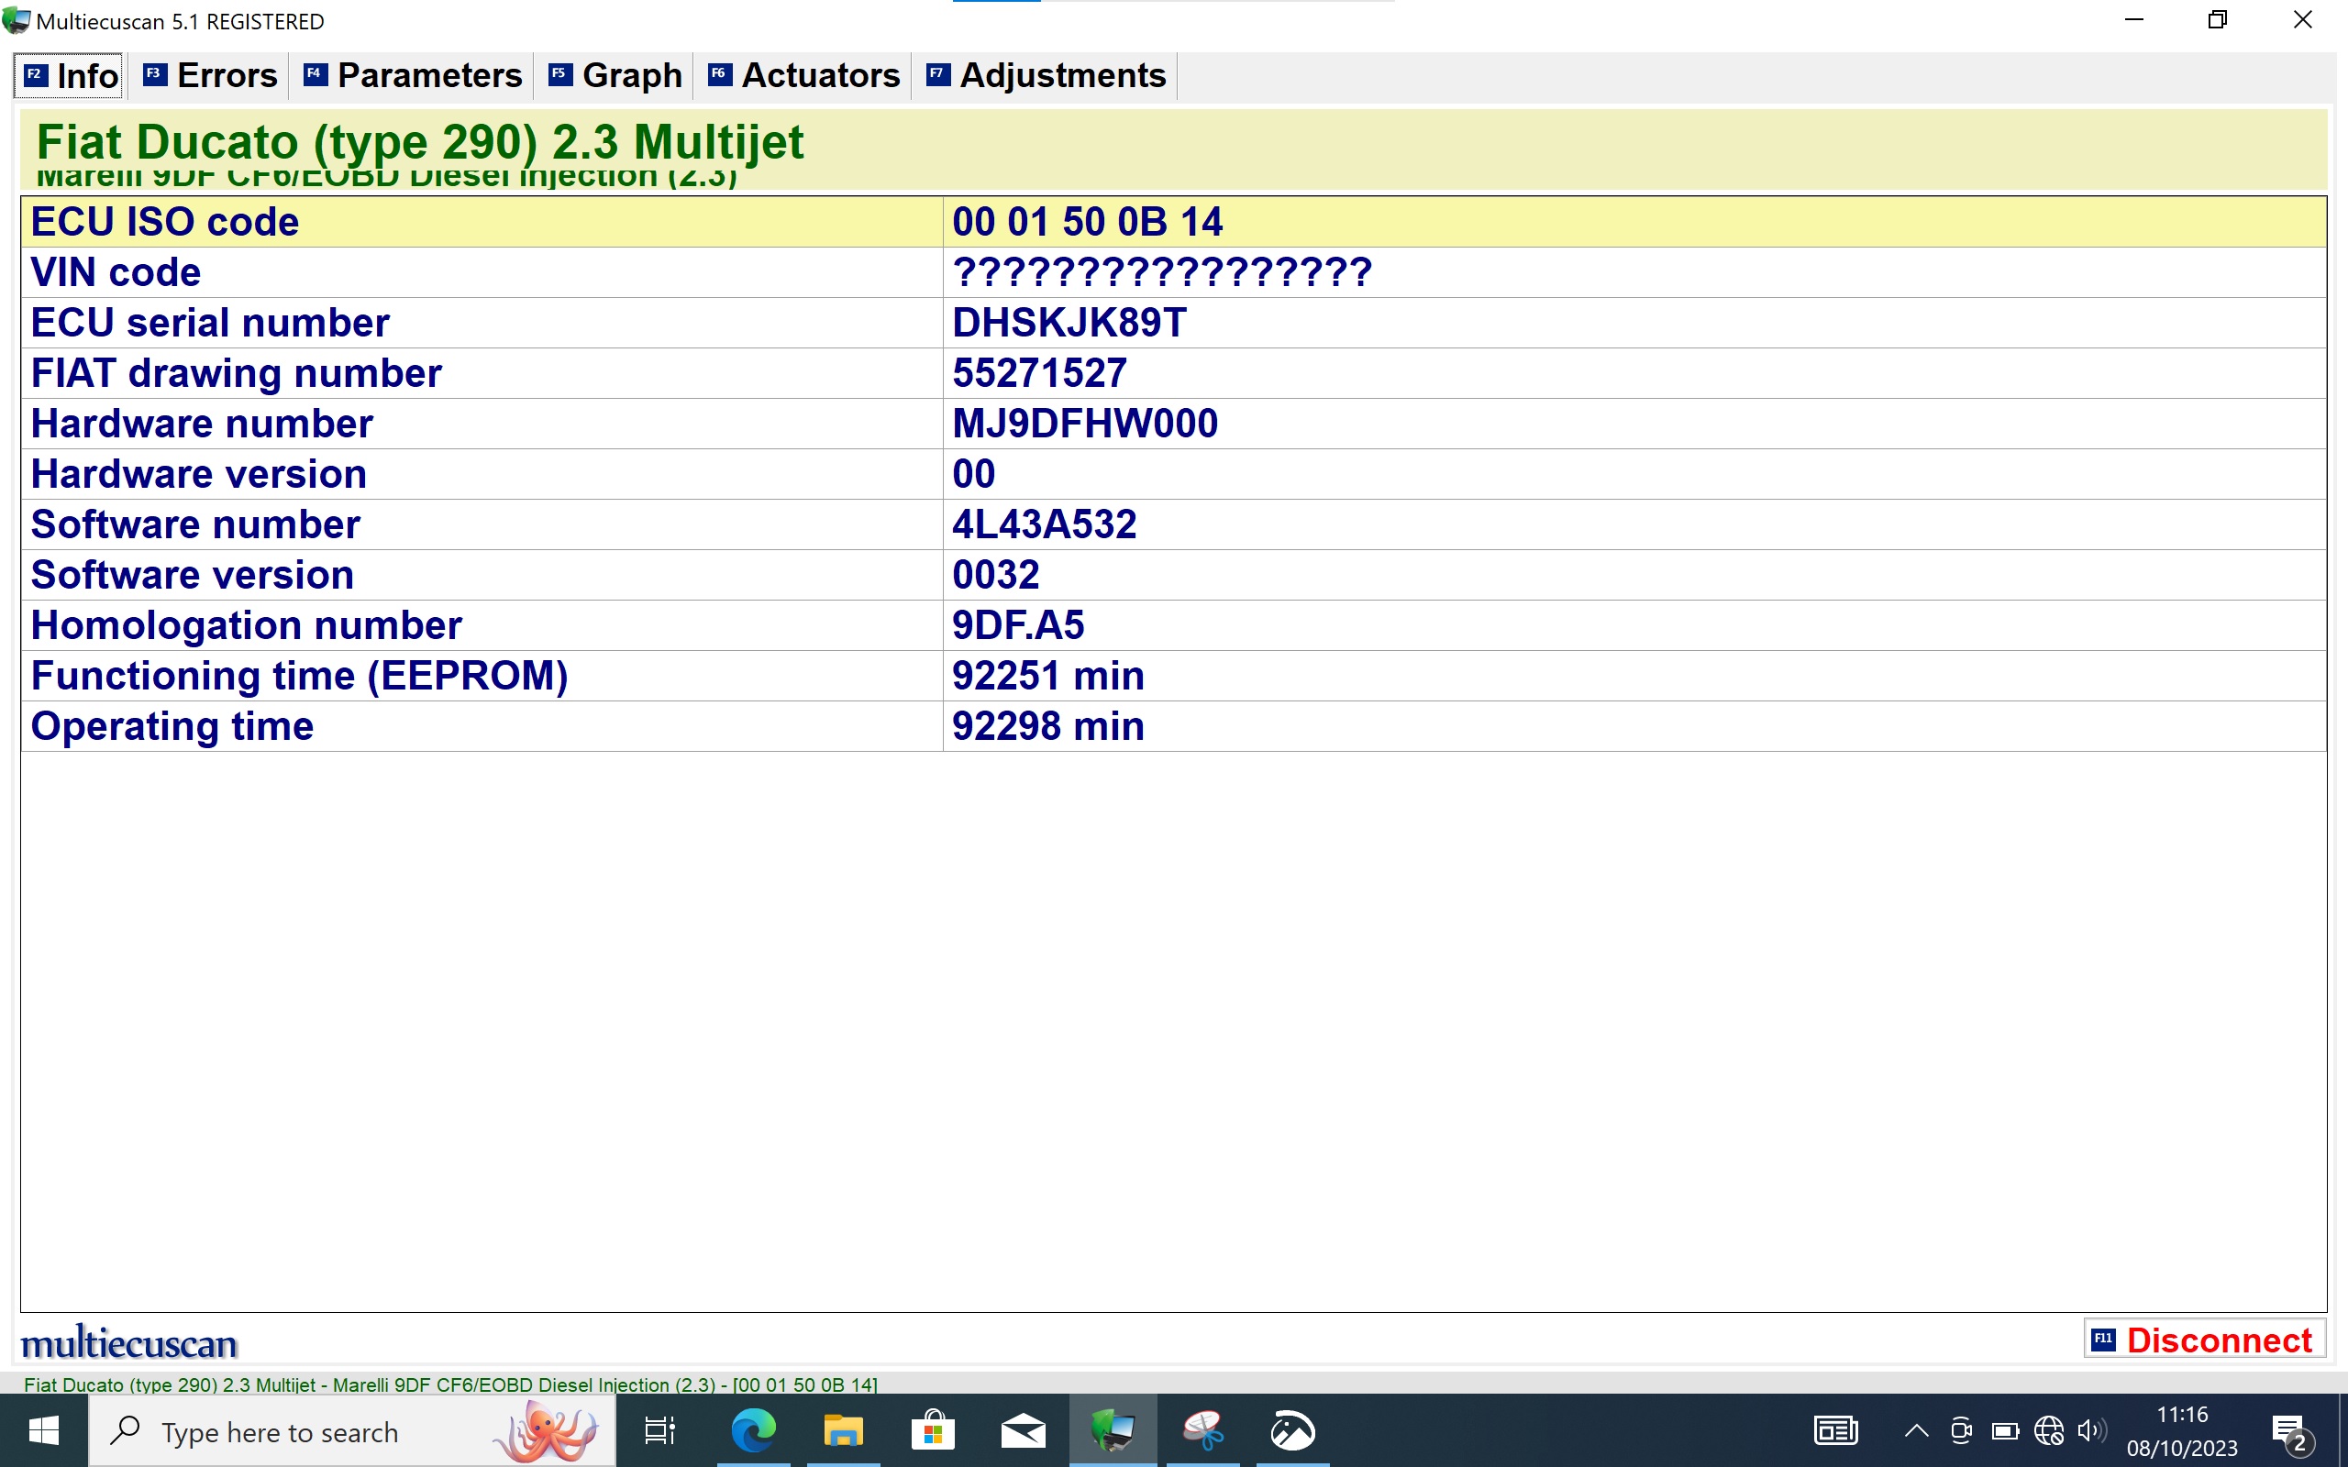The width and height of the screenshot is (2348, 1467).
Task: Open the Mail app from taskbar
Action: [x=1023, y=1431]
